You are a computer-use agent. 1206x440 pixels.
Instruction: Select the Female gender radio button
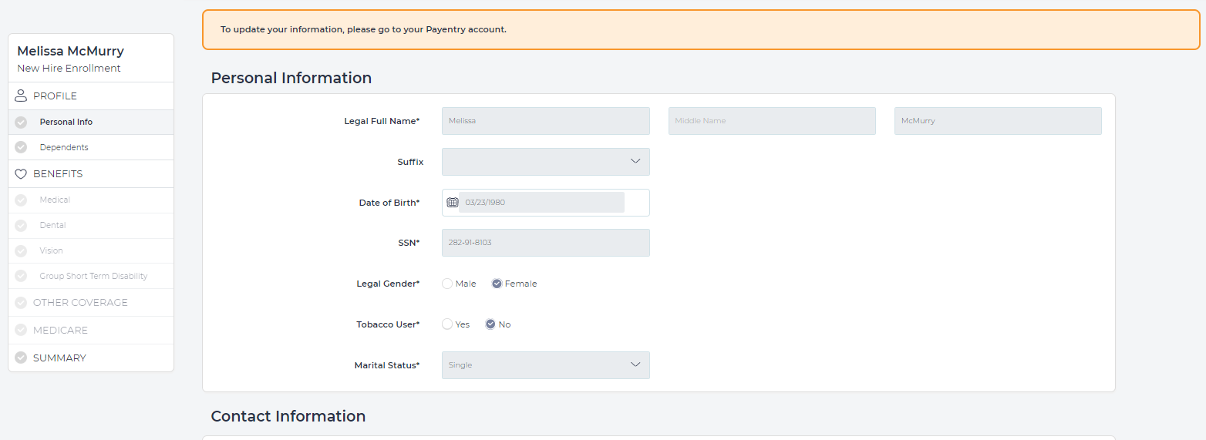[497, 284]
